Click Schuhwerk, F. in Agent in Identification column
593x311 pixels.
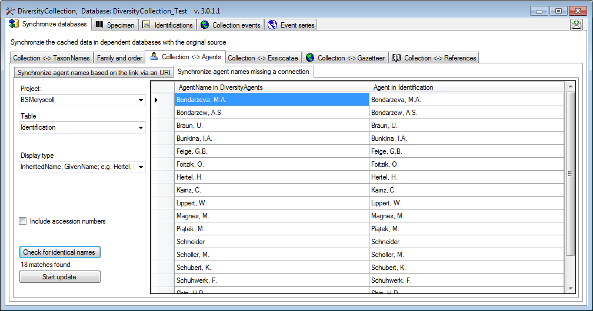pyautogui.click(x=467, y=280)
